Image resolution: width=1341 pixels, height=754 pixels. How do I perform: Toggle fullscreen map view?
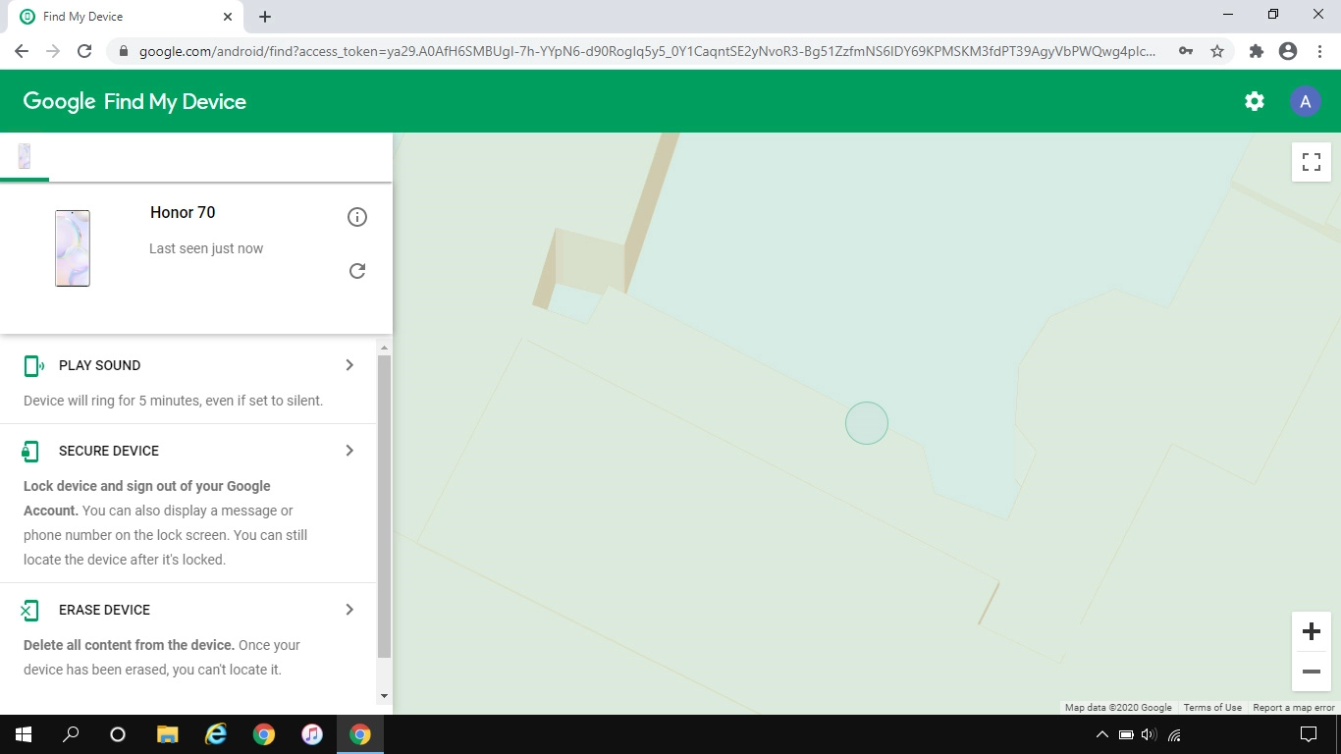(1311, 162)
